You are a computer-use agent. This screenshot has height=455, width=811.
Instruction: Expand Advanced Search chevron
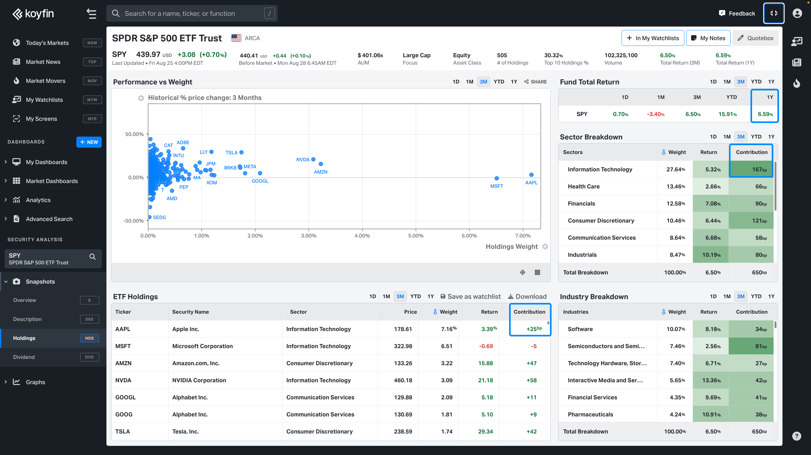6,219
